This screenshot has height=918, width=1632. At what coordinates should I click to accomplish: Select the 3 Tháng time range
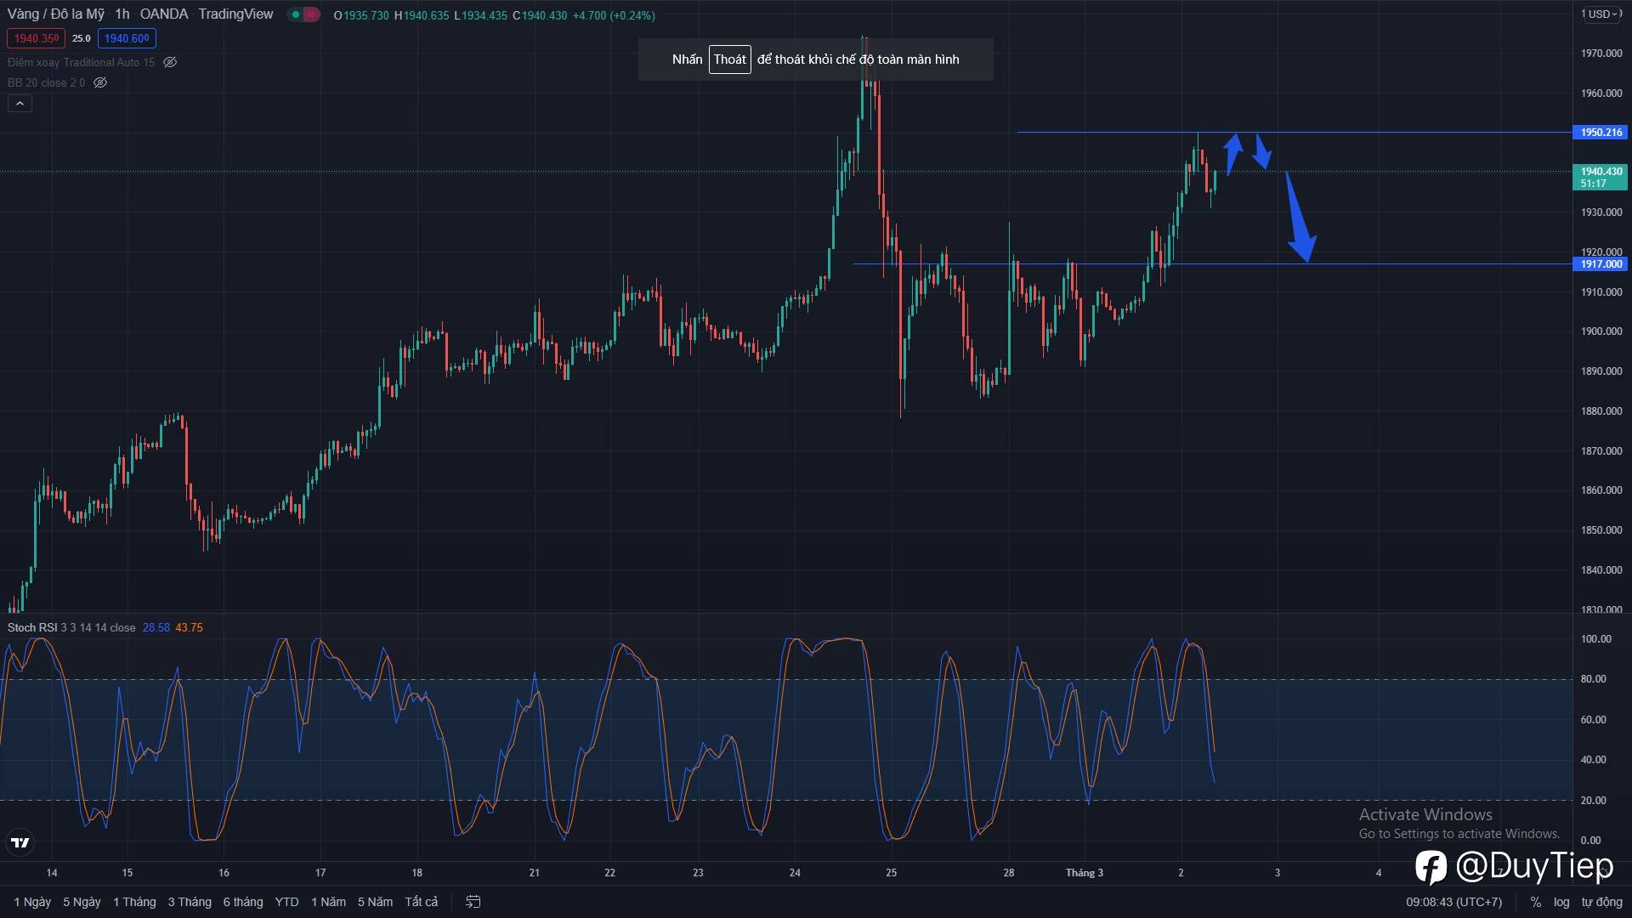[190, 902]
